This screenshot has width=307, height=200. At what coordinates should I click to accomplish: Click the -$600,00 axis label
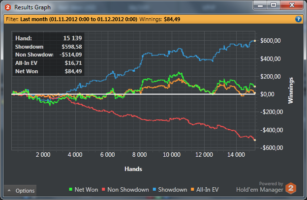[272, 148]
